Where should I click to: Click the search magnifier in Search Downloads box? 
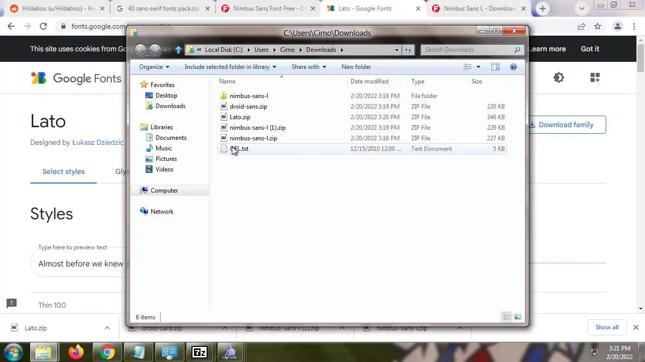point(517,50)
